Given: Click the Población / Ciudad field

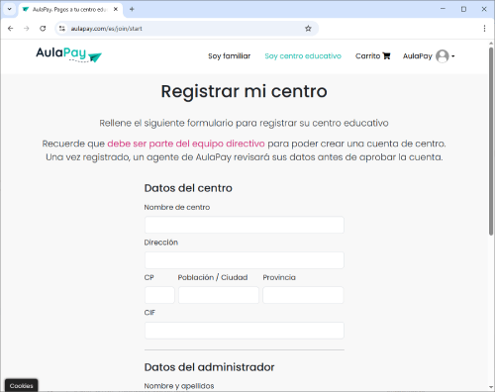Looking at the screenshot, I should 219,295.
